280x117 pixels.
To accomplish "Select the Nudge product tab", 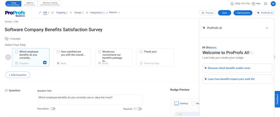I will coord(14,4).
